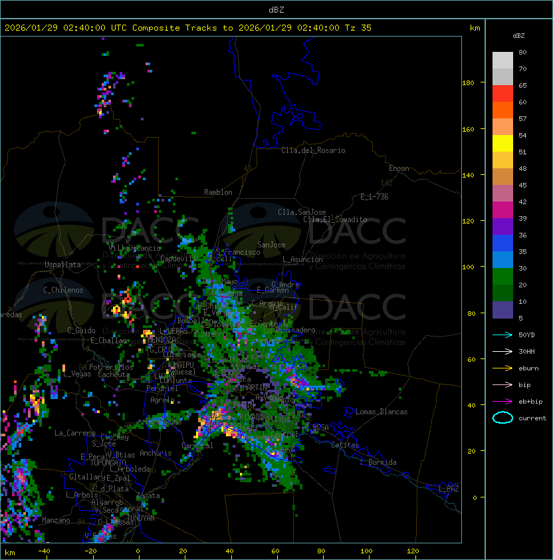The width and height of the screenshot is (553, 560).
Task: Click the Composite Tracks timestamp header text
Action: click(x=188, y=27)
